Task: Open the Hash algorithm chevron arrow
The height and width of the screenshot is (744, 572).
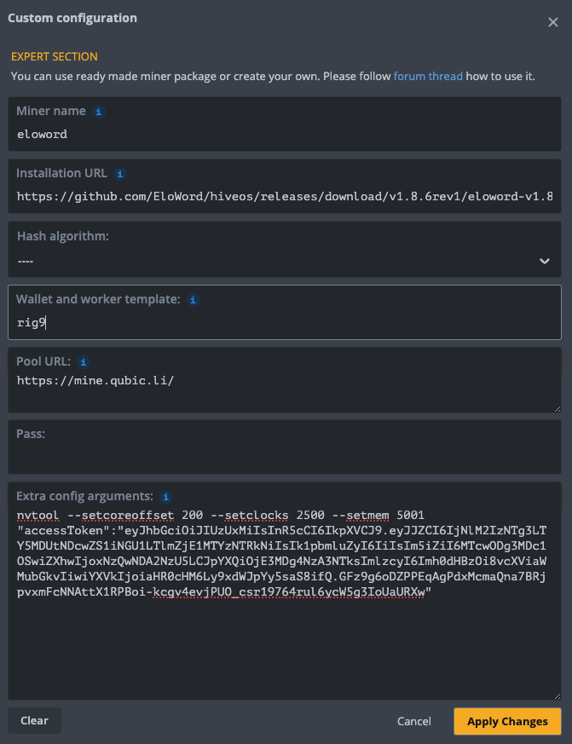Action: 545,261
